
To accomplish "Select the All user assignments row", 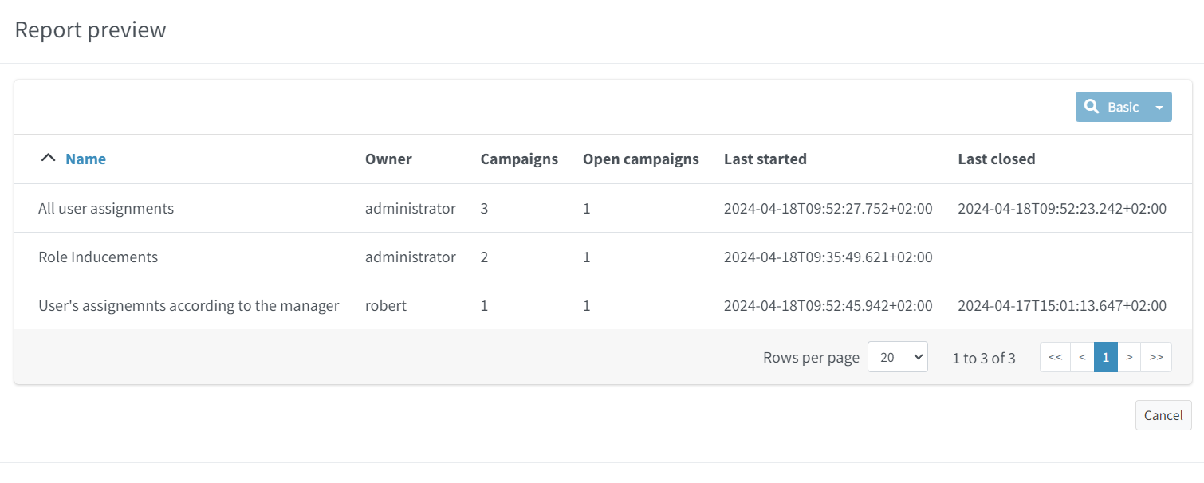I will point(106,209).
